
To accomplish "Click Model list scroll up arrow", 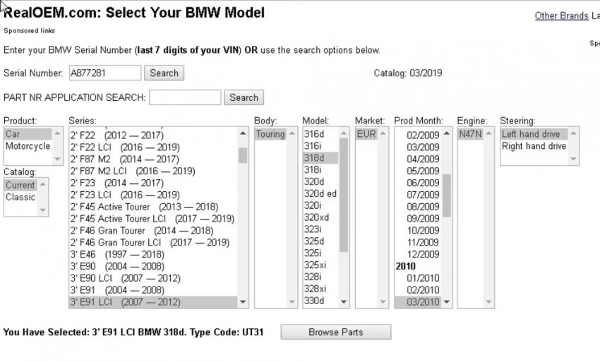I will pyautogui.click(x=344, y=133).
